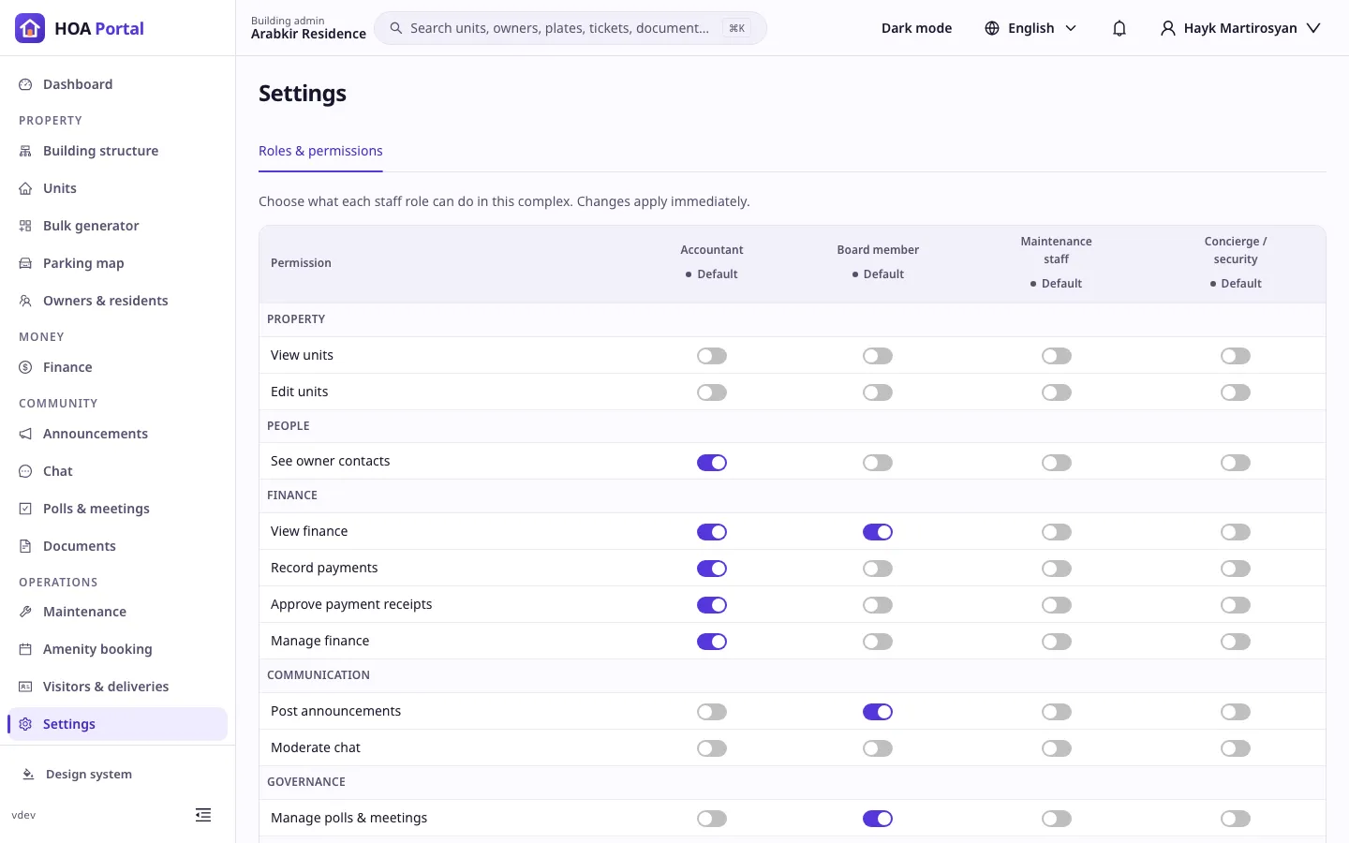Click the HOA Portal home logo icon
Screen dimensions: 1349x843
click(30, 28)
